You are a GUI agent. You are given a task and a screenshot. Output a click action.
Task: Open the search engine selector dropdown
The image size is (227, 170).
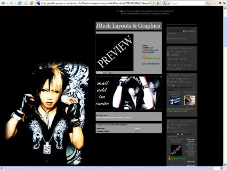coord(168,3)
